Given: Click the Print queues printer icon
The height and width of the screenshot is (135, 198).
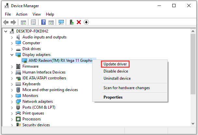Looking at the screenshot, I should 18,113.
